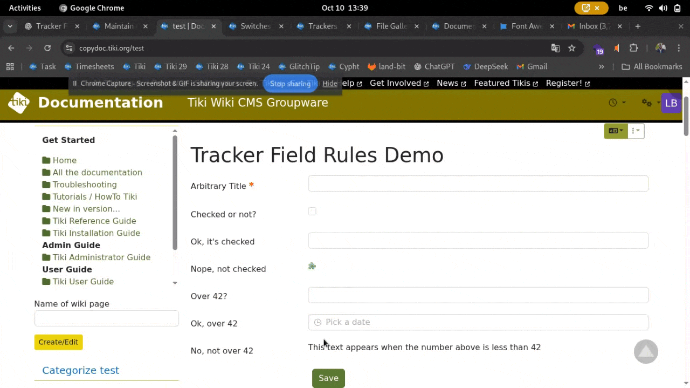690x388 pixels.
Task: Open the All Bookmarks folder
Action: 652,66
